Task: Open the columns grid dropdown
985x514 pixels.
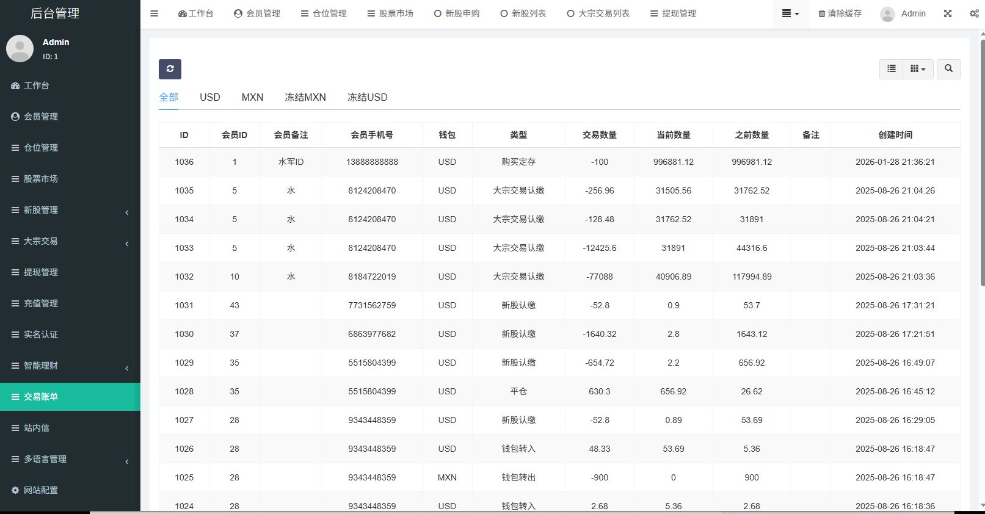Action: tap(918, 69)
